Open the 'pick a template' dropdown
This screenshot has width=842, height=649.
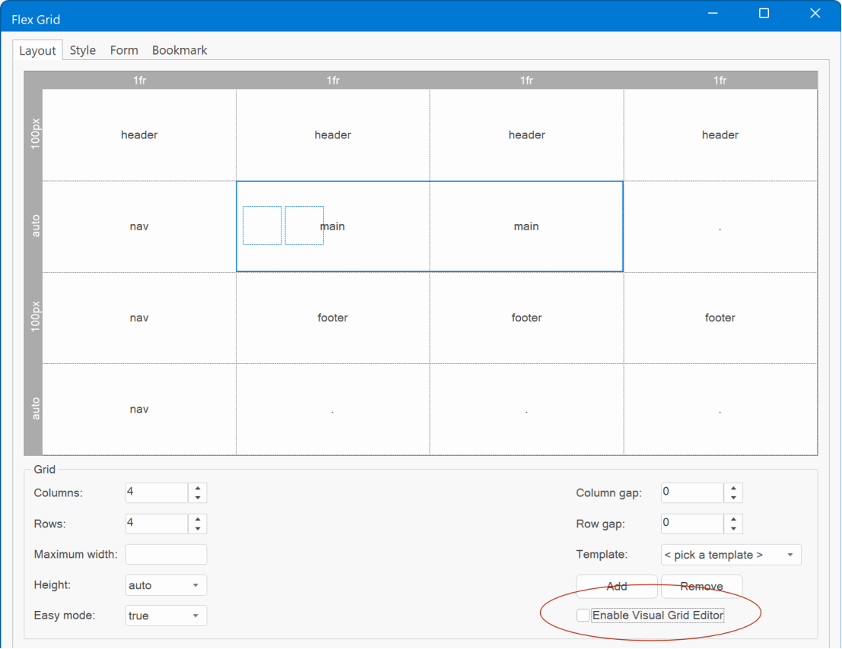point(730,555)
